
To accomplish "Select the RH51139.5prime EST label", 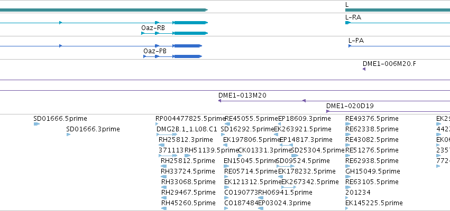I will (211, 150).
